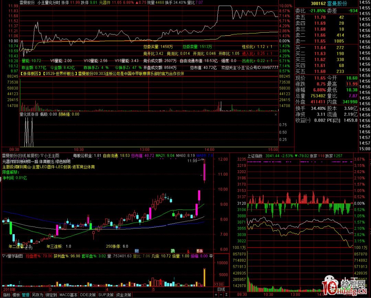Viewport: 371px width, 298px height.
Task: Click the 控盘度% 70.00 indicator value
Action: 39,256
